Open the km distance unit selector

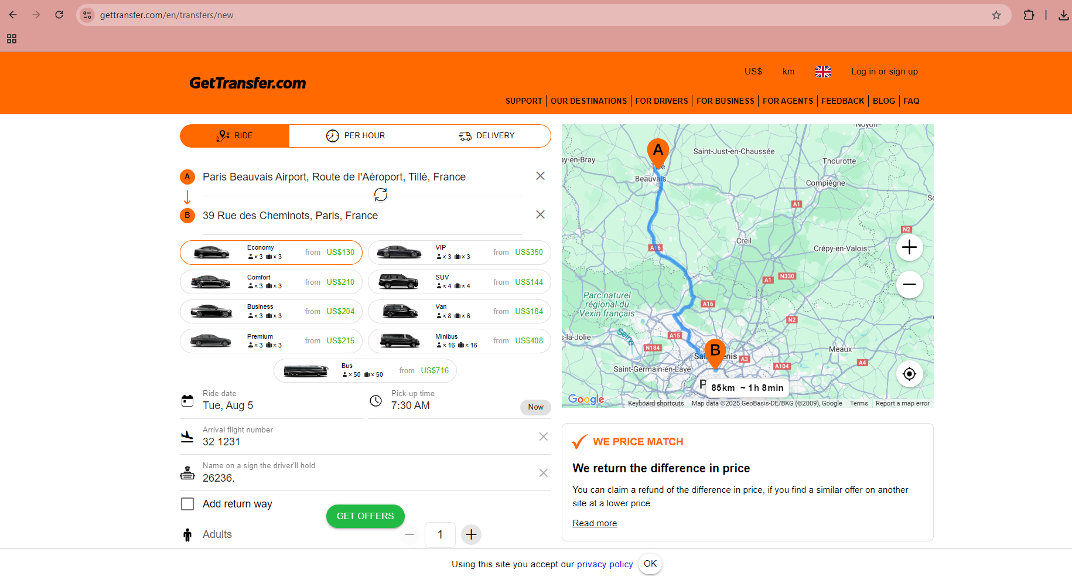pyautogui.click(x=788, y=71)
